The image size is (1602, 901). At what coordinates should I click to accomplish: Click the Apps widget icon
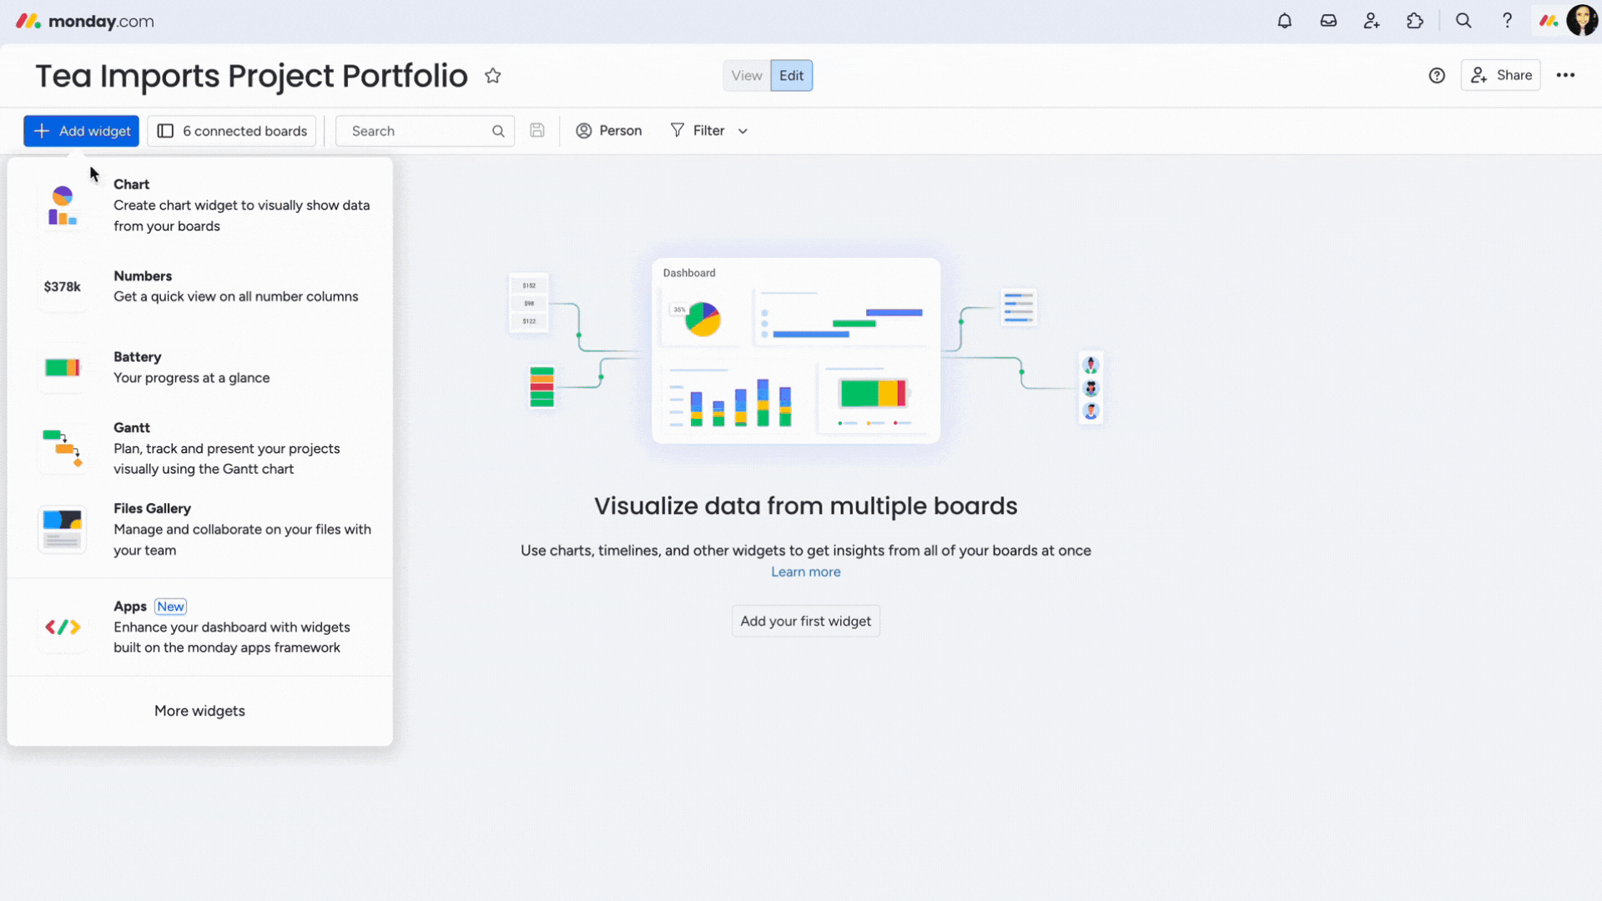pos(63,627)
